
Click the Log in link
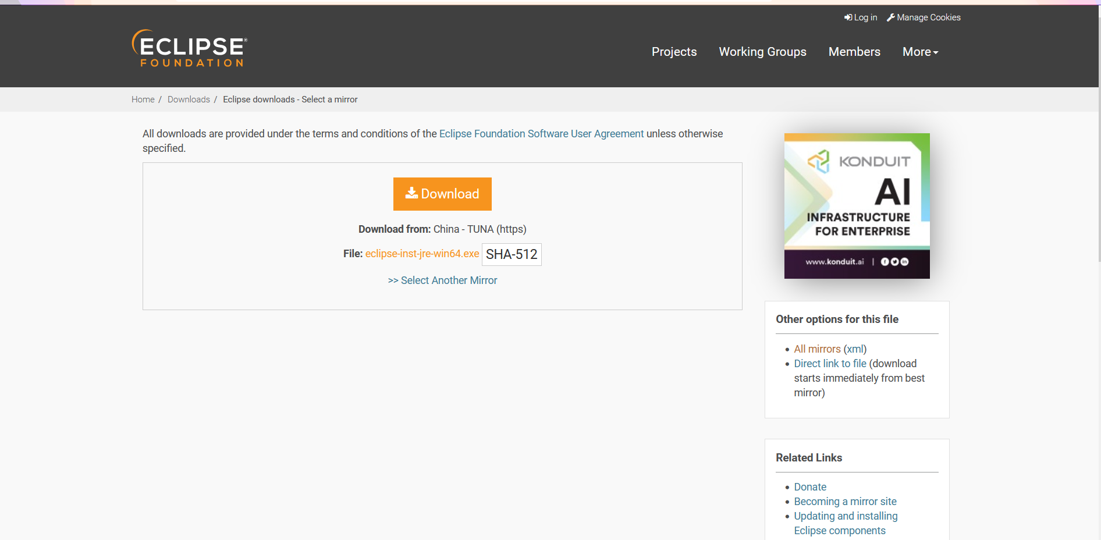point(861,17)
